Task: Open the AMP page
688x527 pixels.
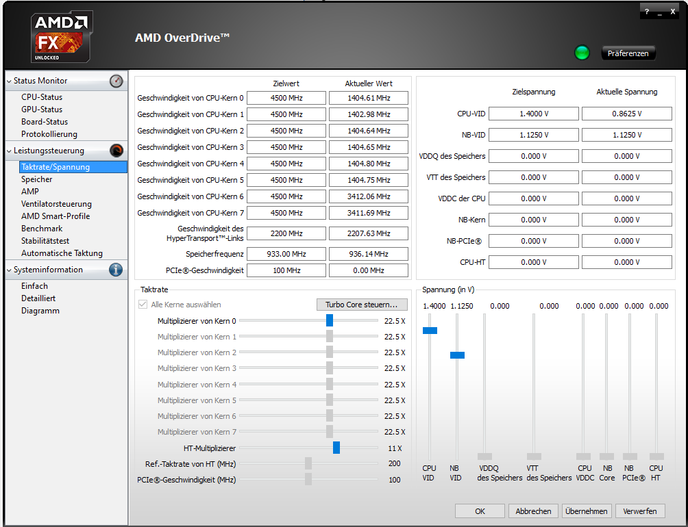Action: point(30,192)
